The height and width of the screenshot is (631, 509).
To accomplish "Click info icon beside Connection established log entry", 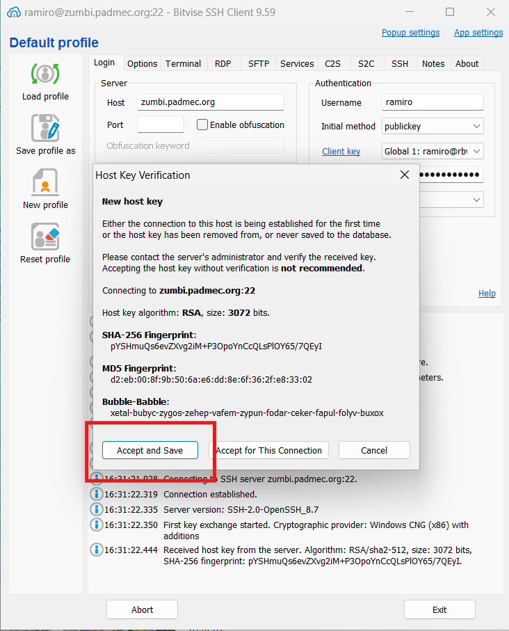I will (97, 494).
